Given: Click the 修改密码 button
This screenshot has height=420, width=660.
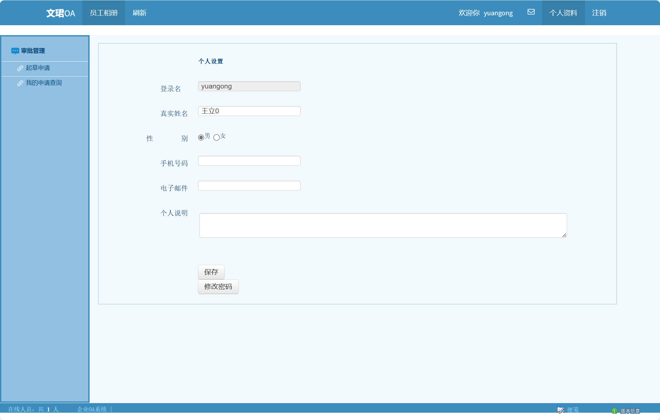Looking at the screenshot, I should [x=218, y=287].
